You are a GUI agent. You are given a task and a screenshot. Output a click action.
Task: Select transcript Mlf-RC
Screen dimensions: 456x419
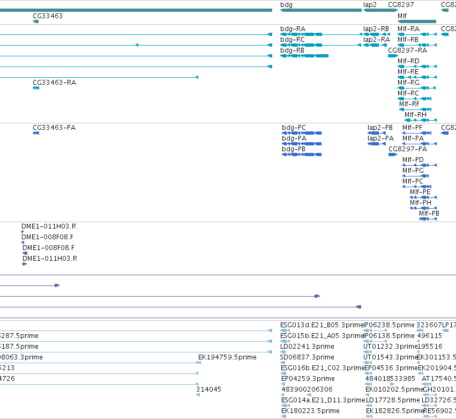point(414,99)
